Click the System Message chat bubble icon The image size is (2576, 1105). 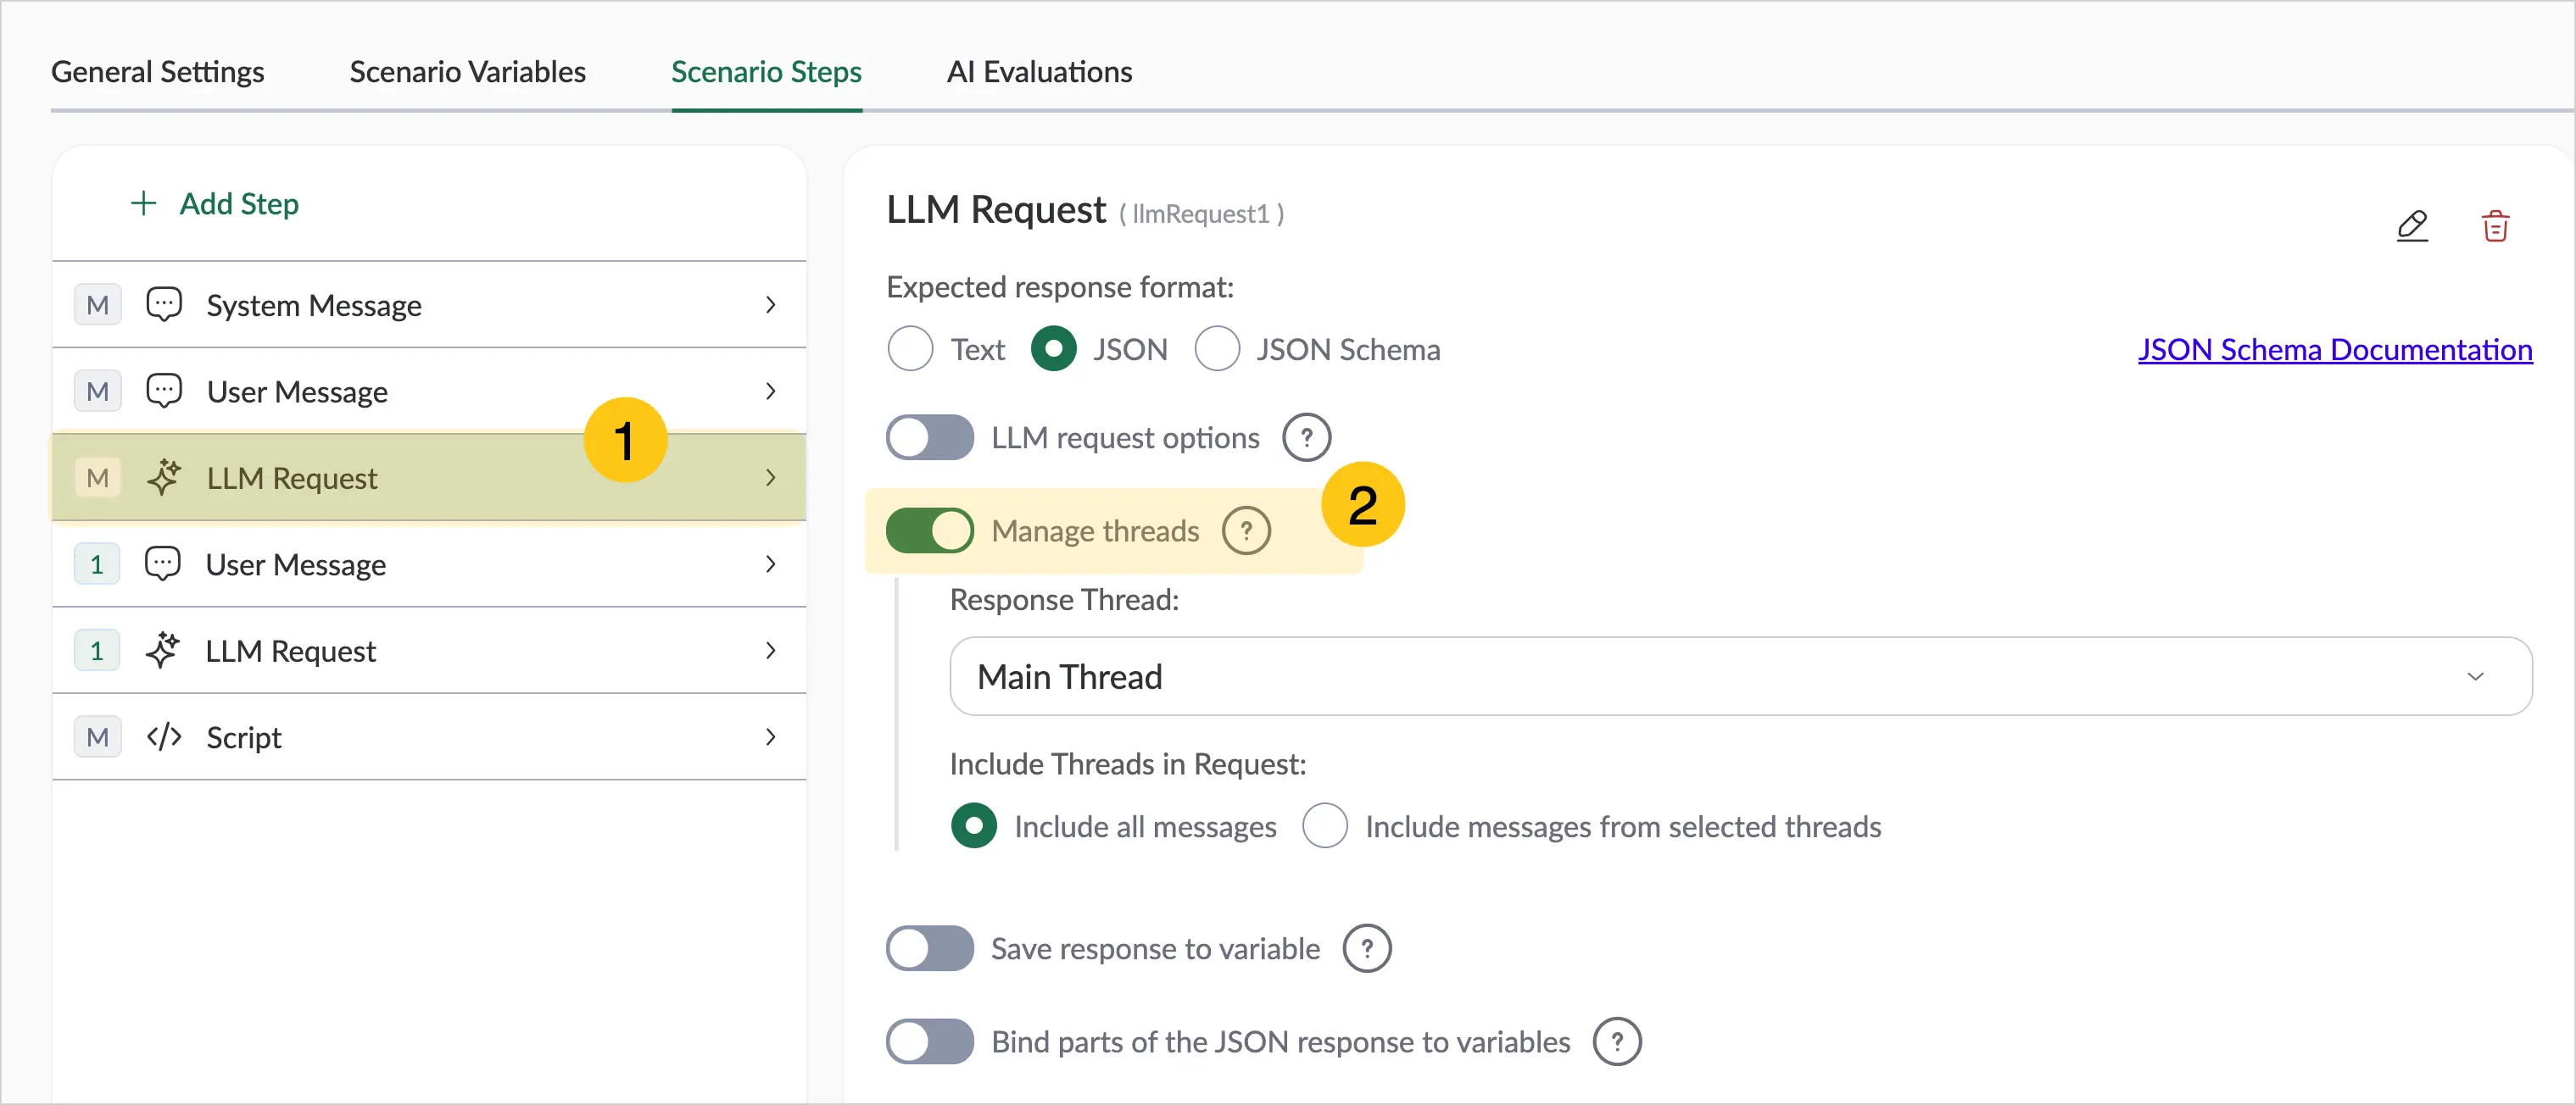click(164, 305)
